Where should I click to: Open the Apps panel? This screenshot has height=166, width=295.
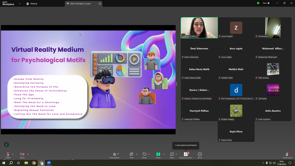(x=172, y=155)
